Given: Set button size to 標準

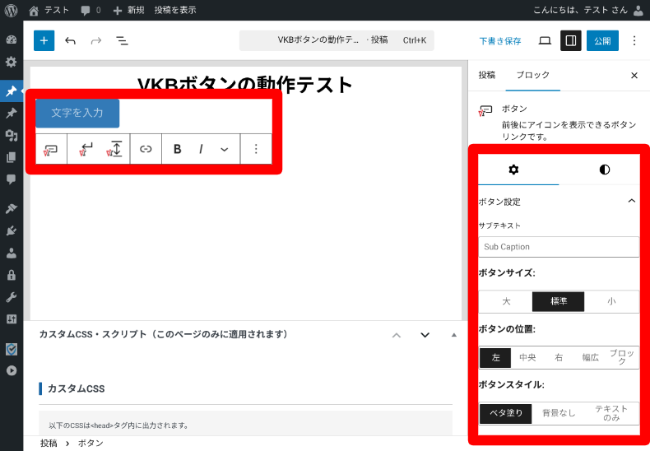Looking at the screenshot, I should point(559,301).
